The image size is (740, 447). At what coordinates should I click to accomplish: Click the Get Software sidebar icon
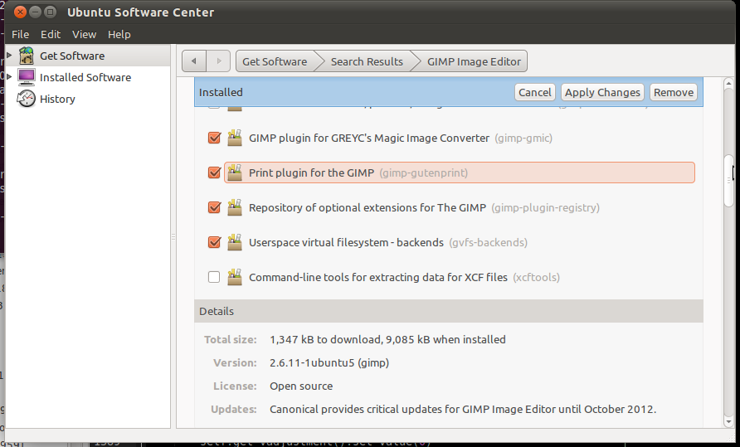tap(27, 56)
